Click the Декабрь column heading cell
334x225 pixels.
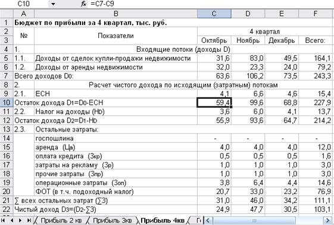click(282, 40)
